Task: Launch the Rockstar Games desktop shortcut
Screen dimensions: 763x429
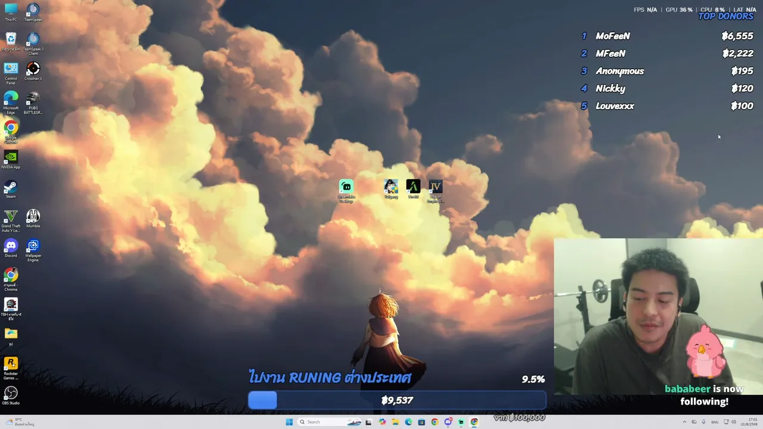Action: (11, 367)
